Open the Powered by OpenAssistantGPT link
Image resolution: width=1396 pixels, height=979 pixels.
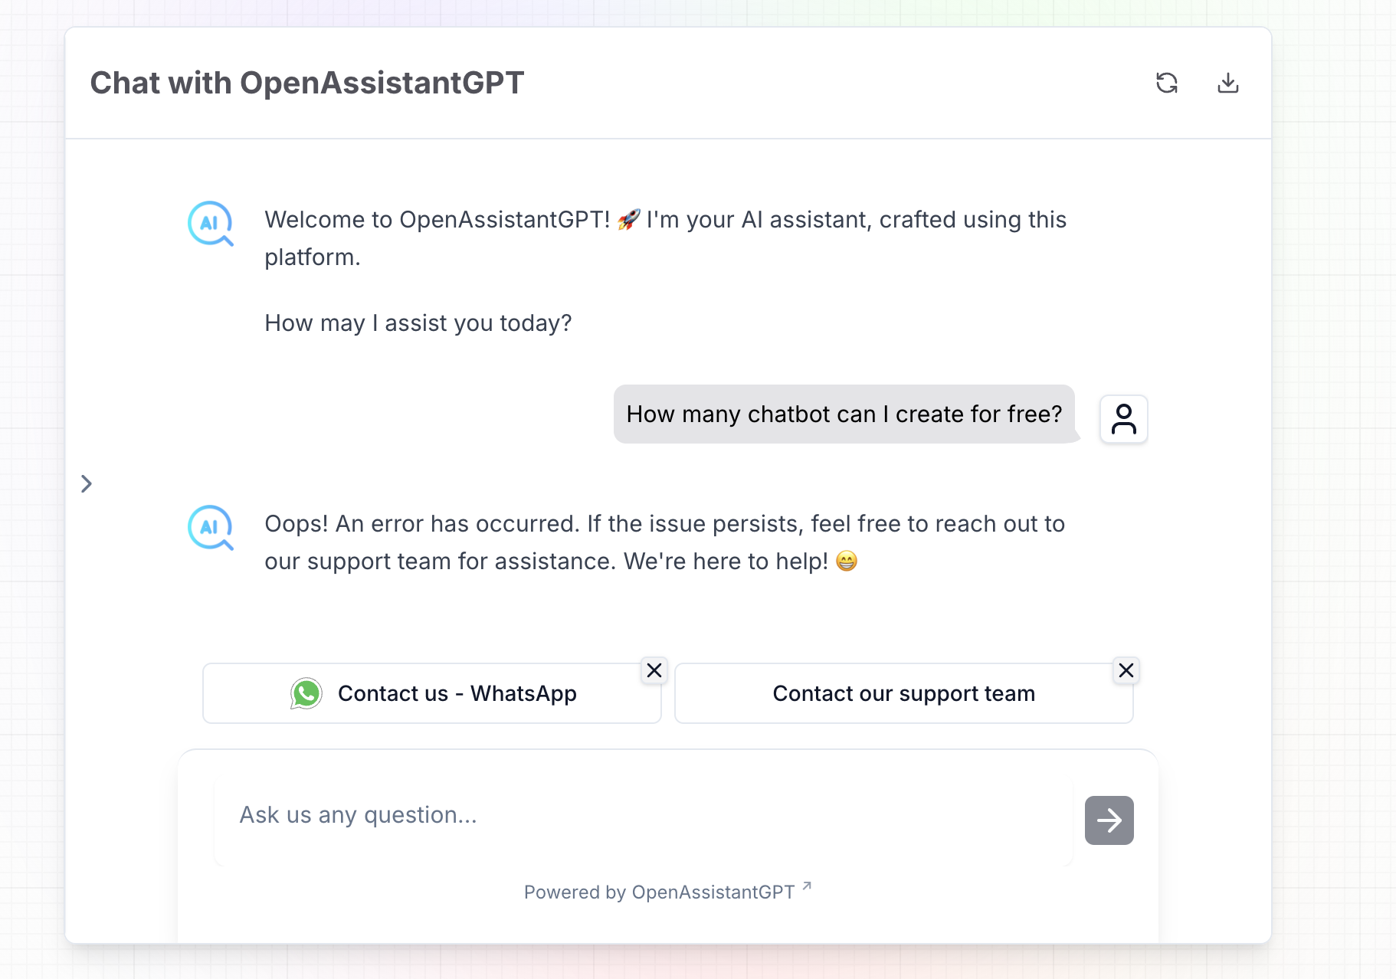[659, 892]
